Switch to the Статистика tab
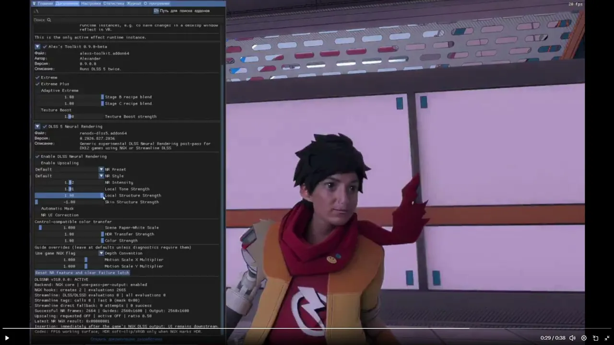 pos(114,3)
